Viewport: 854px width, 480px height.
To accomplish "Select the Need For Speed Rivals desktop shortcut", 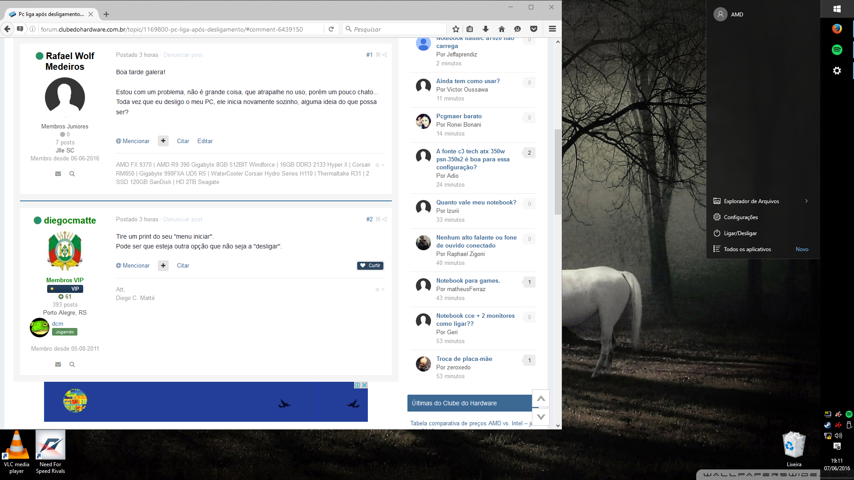I will pyautogui.click(x=50, y=452).
